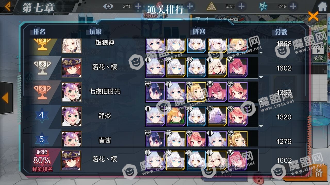
Task: Expand 静炎 lineup details arrow
Action: [x=261, y=126]
